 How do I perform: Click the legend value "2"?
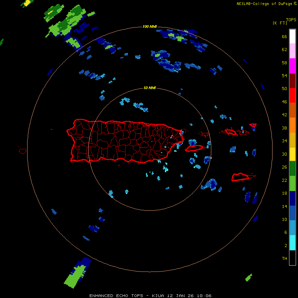tap(286, 246)
